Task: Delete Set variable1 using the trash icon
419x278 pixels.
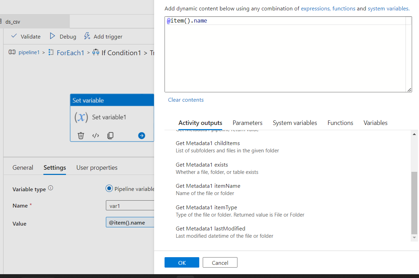Action: click(81, 135)
